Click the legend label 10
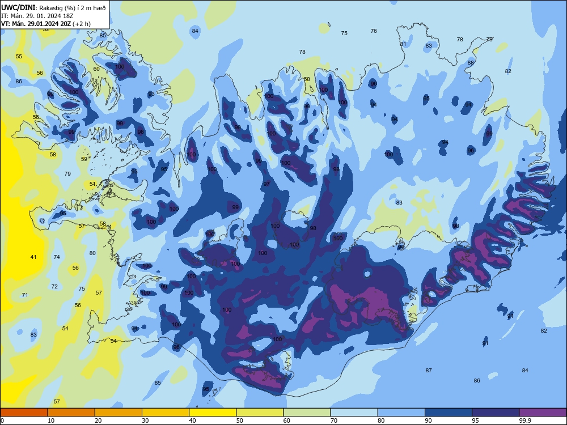This screenshot has height=425, width=567. (51, 420)
